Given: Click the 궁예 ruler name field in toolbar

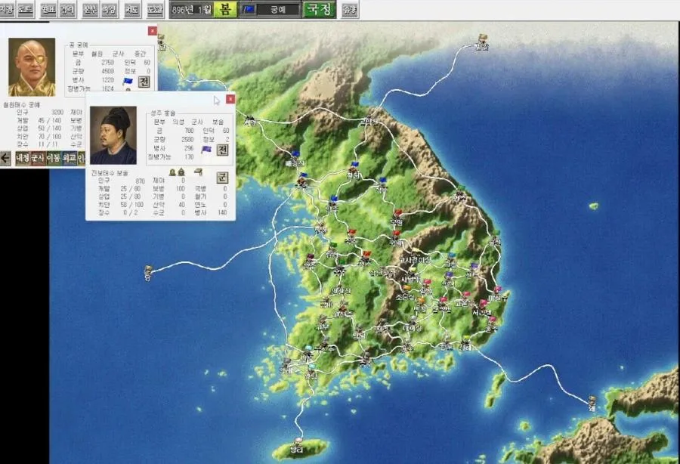Looking at the screenshot, I should coord(278,9).
